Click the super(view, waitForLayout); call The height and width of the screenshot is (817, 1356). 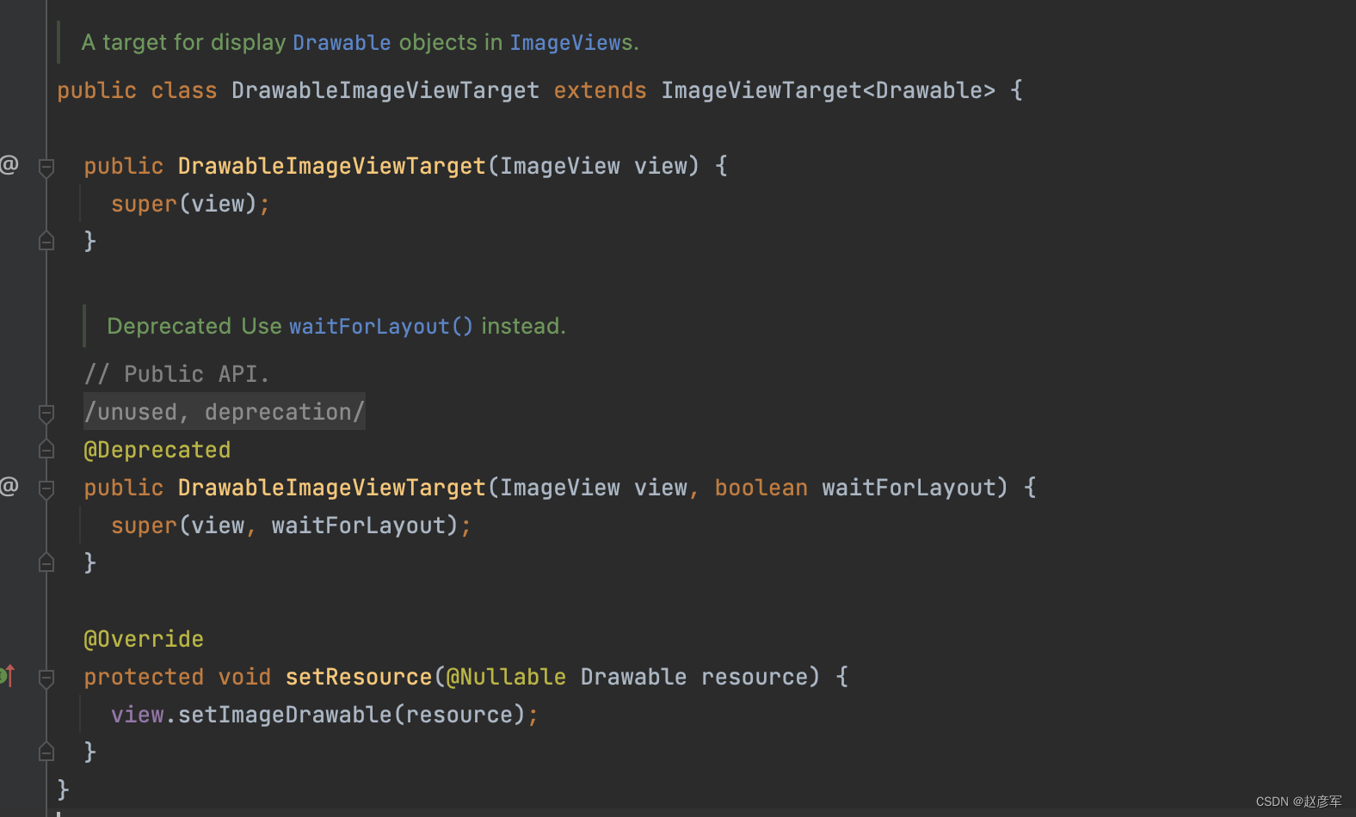click(x=291, y=525)
